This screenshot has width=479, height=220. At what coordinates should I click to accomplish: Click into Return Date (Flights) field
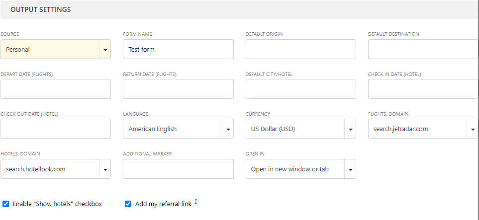pyautogui.click(x=178, y=89)
